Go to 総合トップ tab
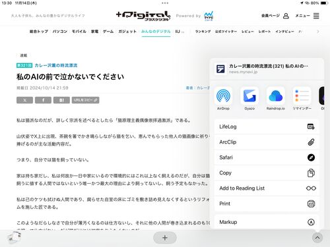Viewport: 330px width, 247px height. [x=39, y=32]
